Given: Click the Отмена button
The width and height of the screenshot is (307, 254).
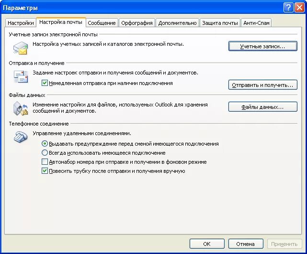Looking at the screenshot, I should (246, 244).
